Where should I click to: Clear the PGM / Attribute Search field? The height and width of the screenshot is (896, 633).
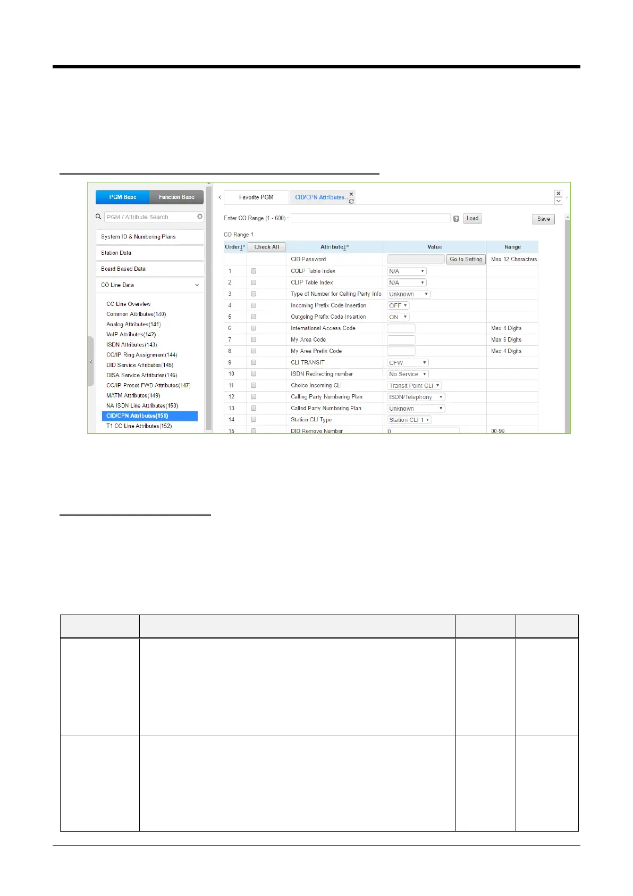[x=200, y=217]
